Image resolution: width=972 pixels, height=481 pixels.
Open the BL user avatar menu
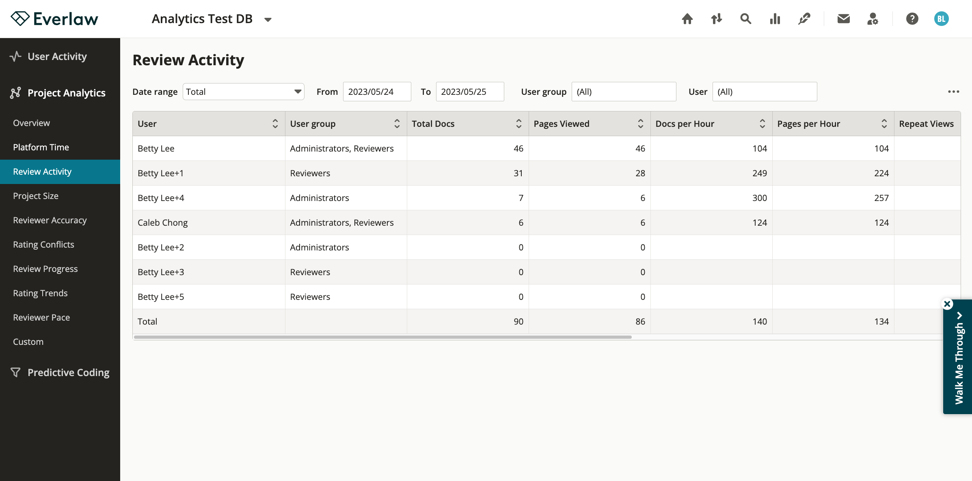pyautogui.click(x=941, y=19)
